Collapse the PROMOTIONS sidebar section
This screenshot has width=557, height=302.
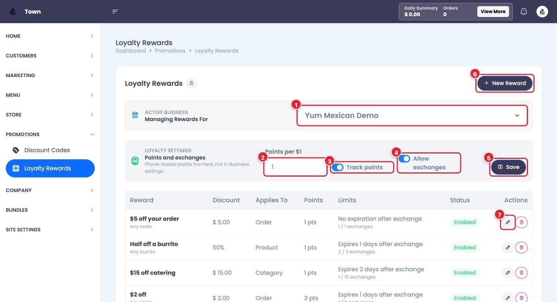coord(50,134)
